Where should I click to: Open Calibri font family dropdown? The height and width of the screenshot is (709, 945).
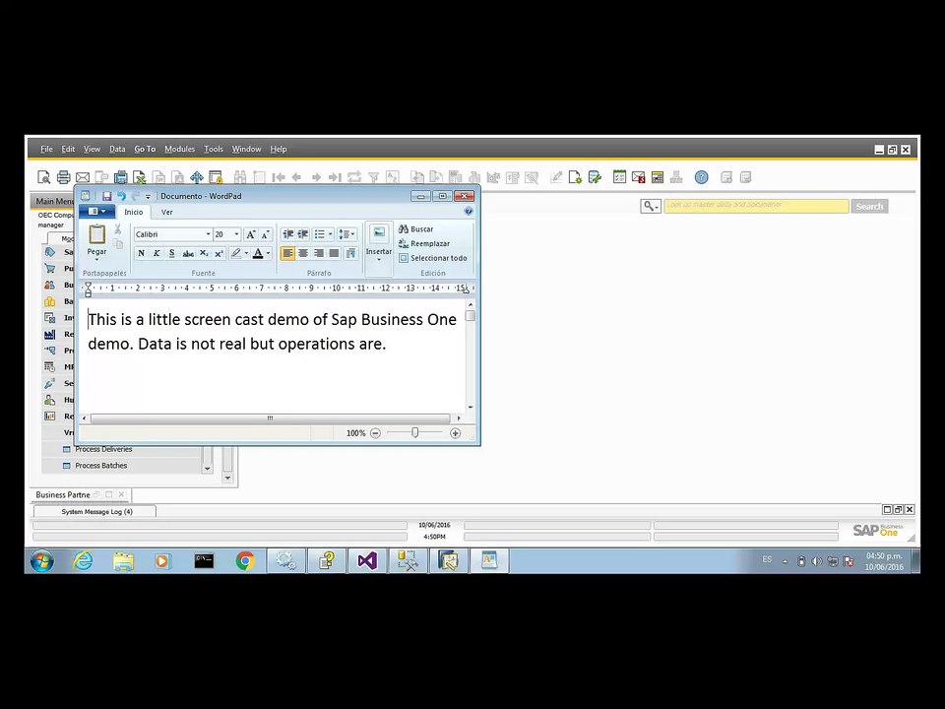coord(208,234)
